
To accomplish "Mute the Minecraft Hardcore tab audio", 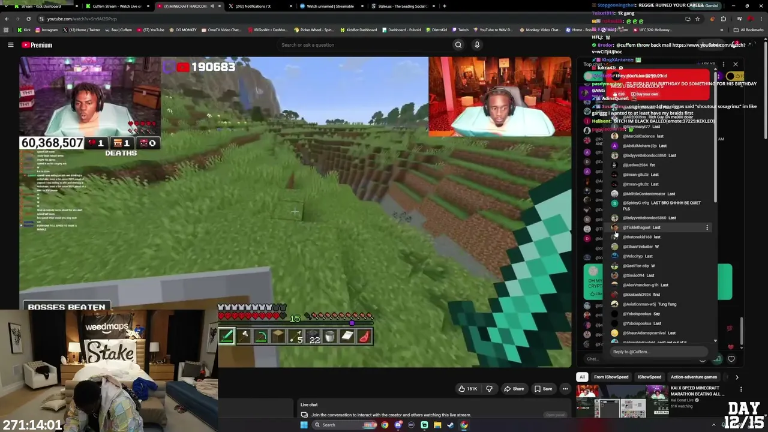I will pos(212,6).
